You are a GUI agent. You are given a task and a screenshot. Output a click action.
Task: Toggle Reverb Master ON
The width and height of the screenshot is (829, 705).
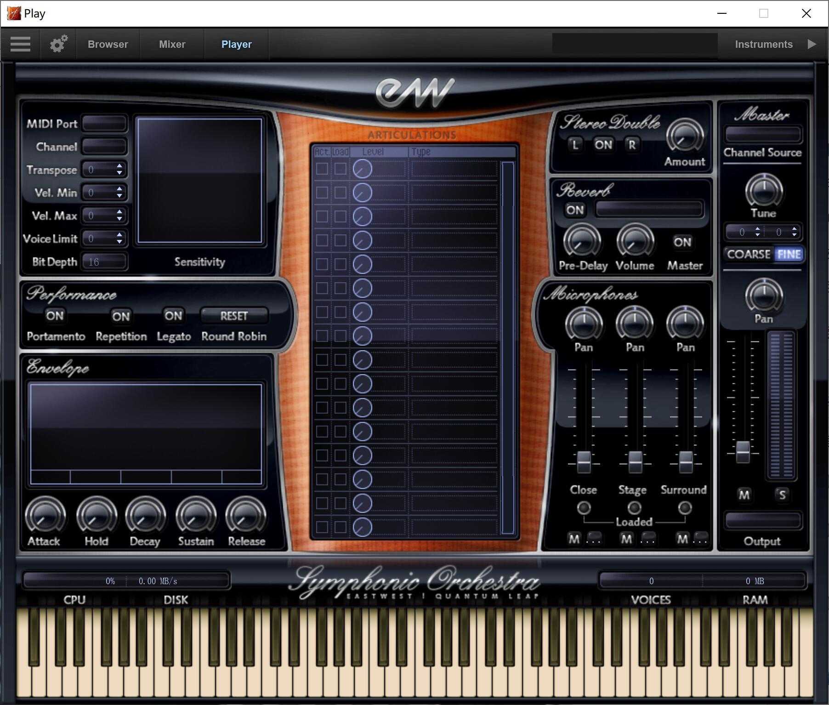(682, 242)
